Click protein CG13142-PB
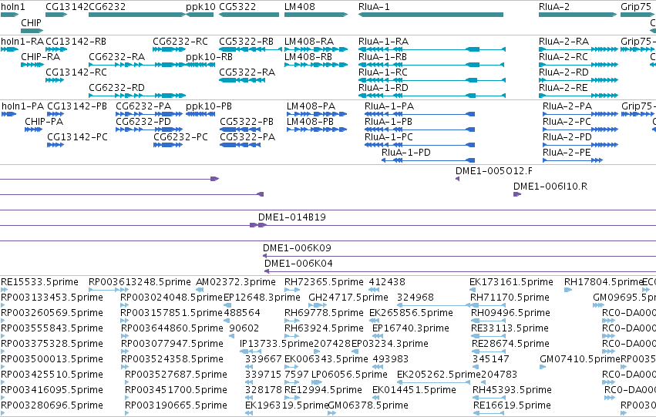Viewport: 656px width, 417px height. click(77, 106)
